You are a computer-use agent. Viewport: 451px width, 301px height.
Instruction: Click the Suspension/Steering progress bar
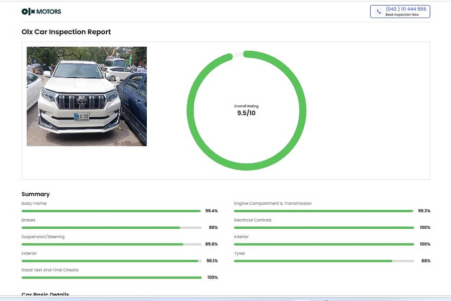(x=112, y=244)
